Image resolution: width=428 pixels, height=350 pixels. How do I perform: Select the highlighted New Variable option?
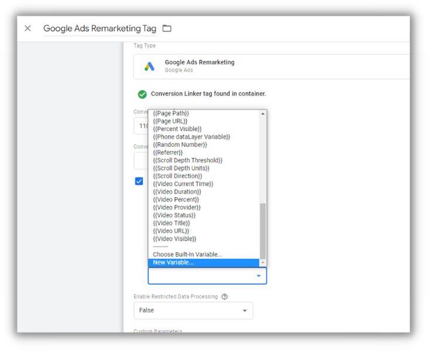pos(204,262)
